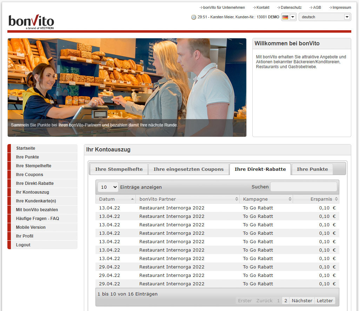Open Häufige Fragen - FAQ in sidebar
Image resolution: width=359 pixels, height=311 pixels.
(x=42, y=219)
